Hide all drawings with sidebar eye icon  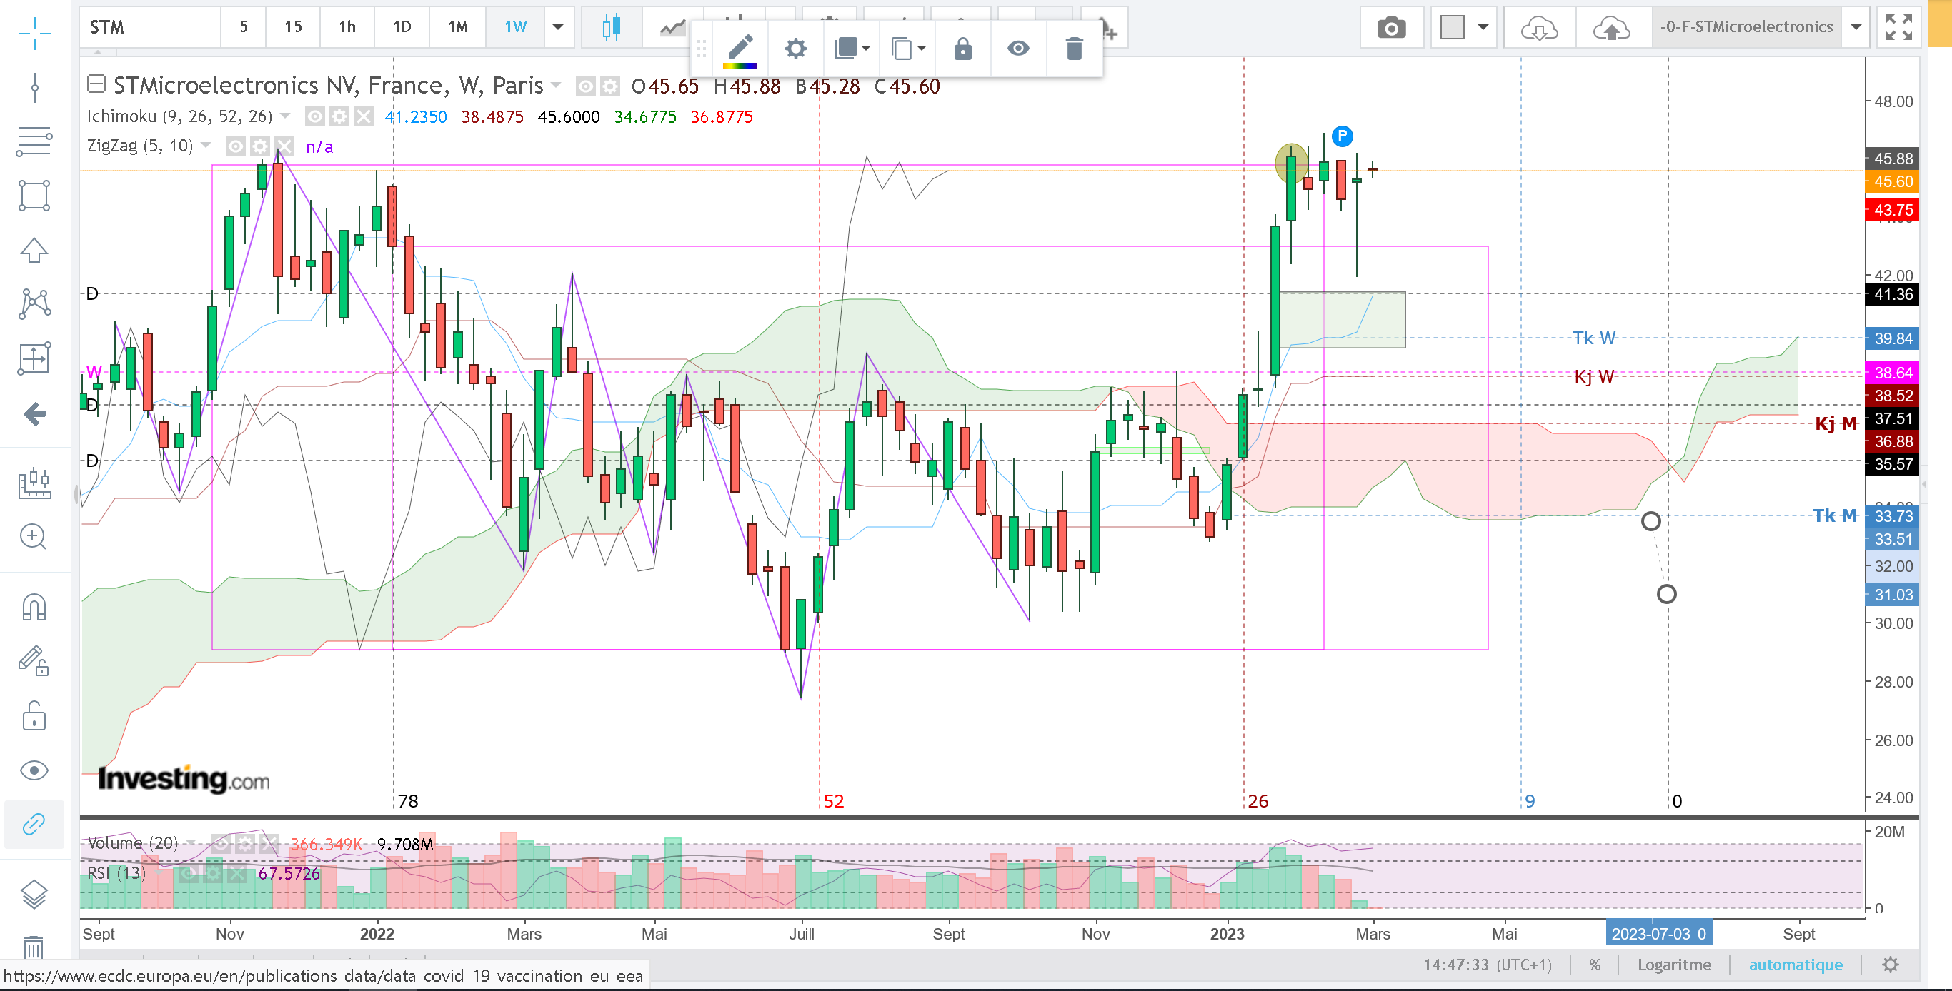click(x=34, y=770)
